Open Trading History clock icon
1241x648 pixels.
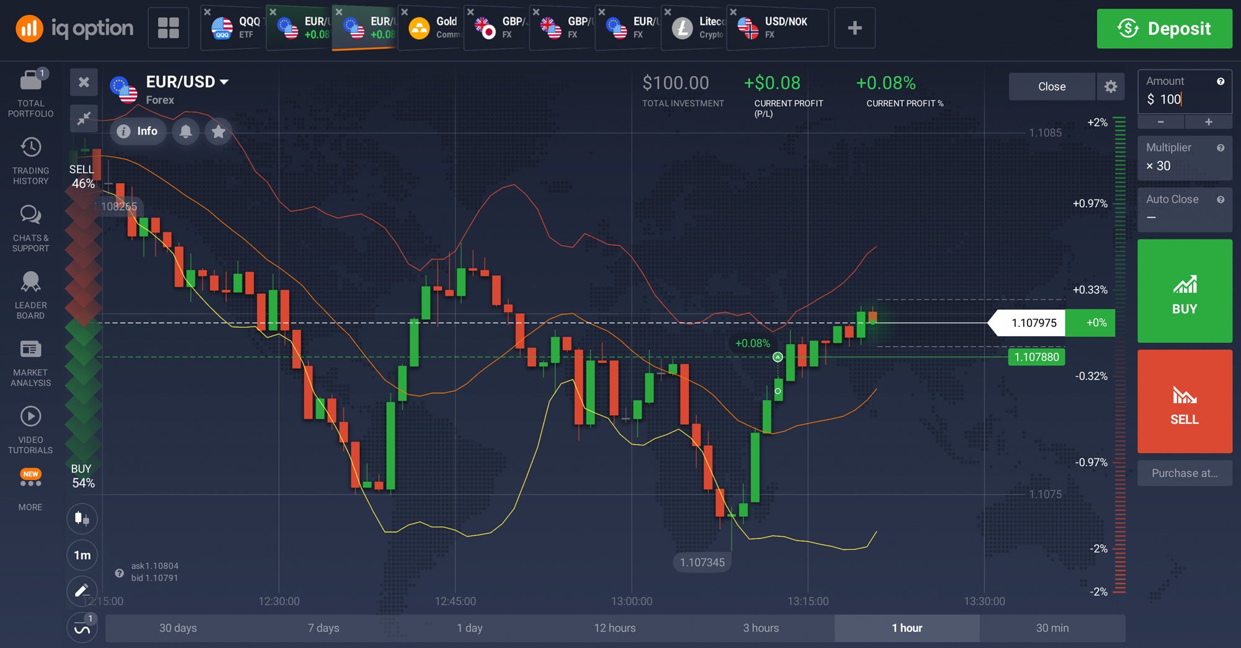pyautogui.click(x=30, y=148)
